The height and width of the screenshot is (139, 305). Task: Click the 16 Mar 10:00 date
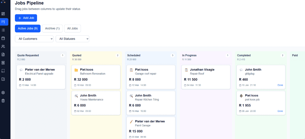139,111
